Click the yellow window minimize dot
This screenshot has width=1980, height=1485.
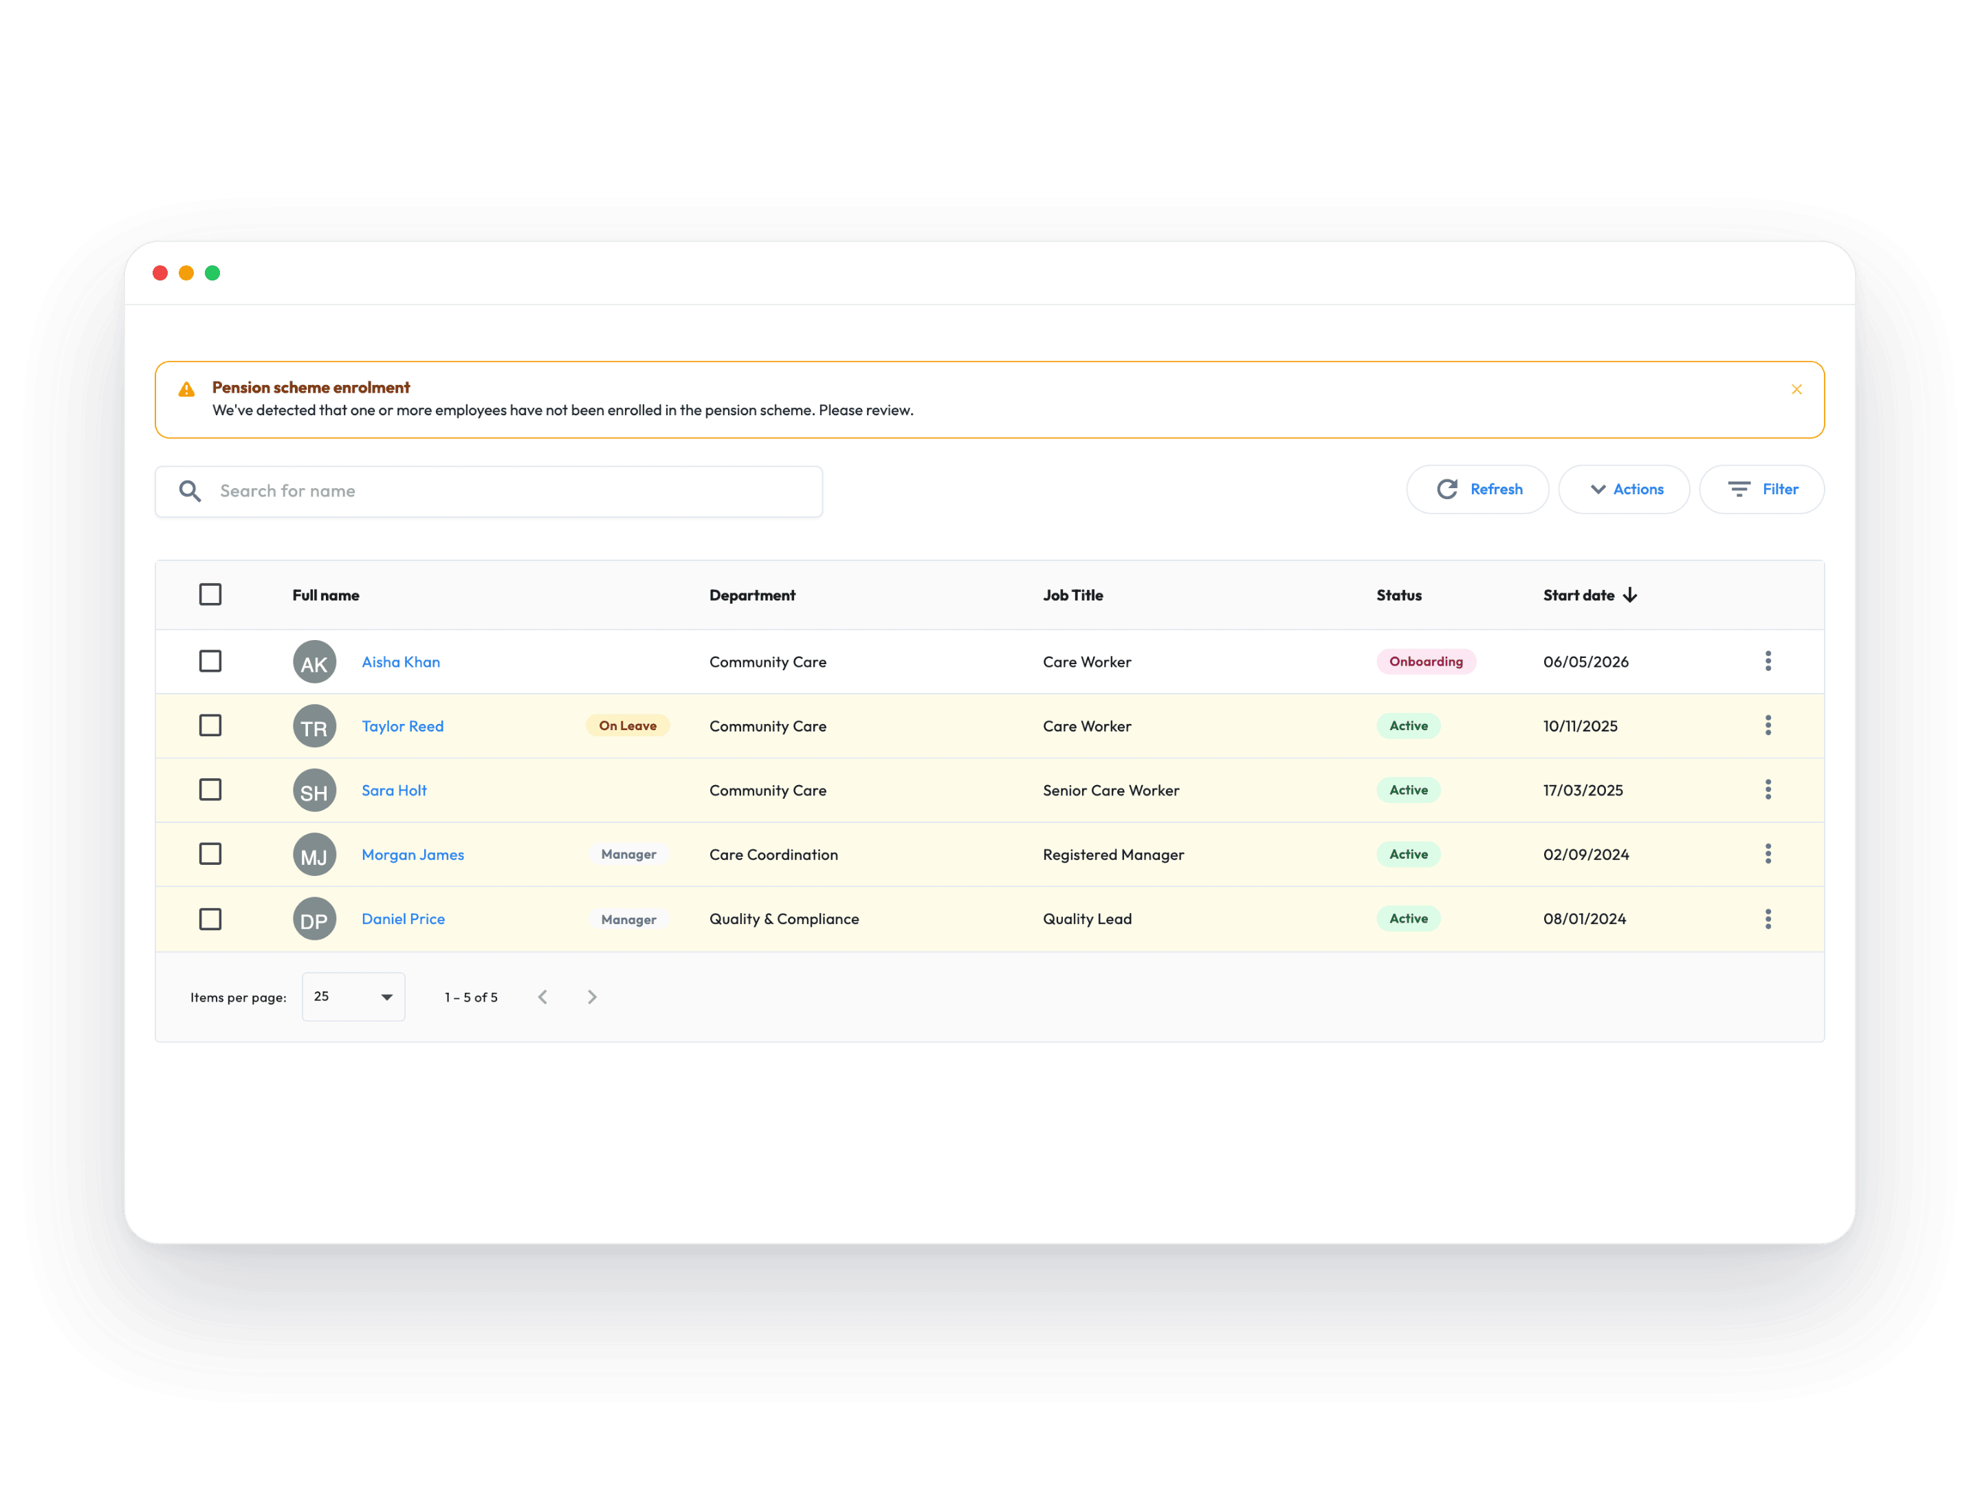coord(186,273)
